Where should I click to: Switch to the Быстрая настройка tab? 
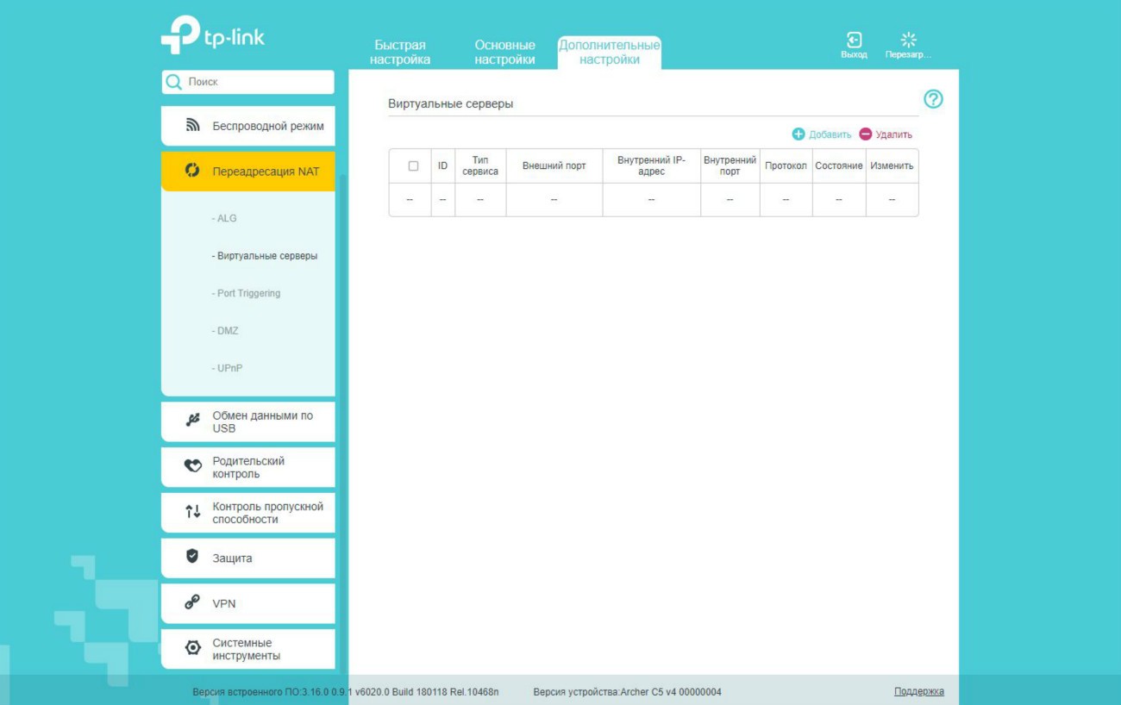pos(400,52)
